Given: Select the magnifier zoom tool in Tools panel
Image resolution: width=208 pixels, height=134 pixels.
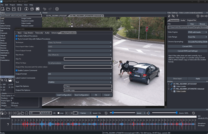Looking at the screenshot, I should click(6, 80).
